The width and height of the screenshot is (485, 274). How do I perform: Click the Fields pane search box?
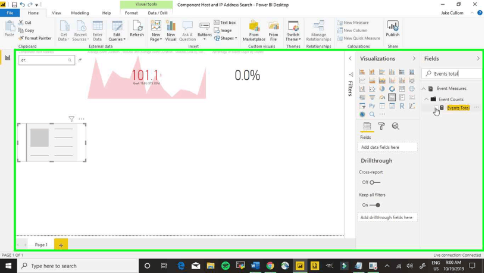pyautogui.click(x=452, y=74)
